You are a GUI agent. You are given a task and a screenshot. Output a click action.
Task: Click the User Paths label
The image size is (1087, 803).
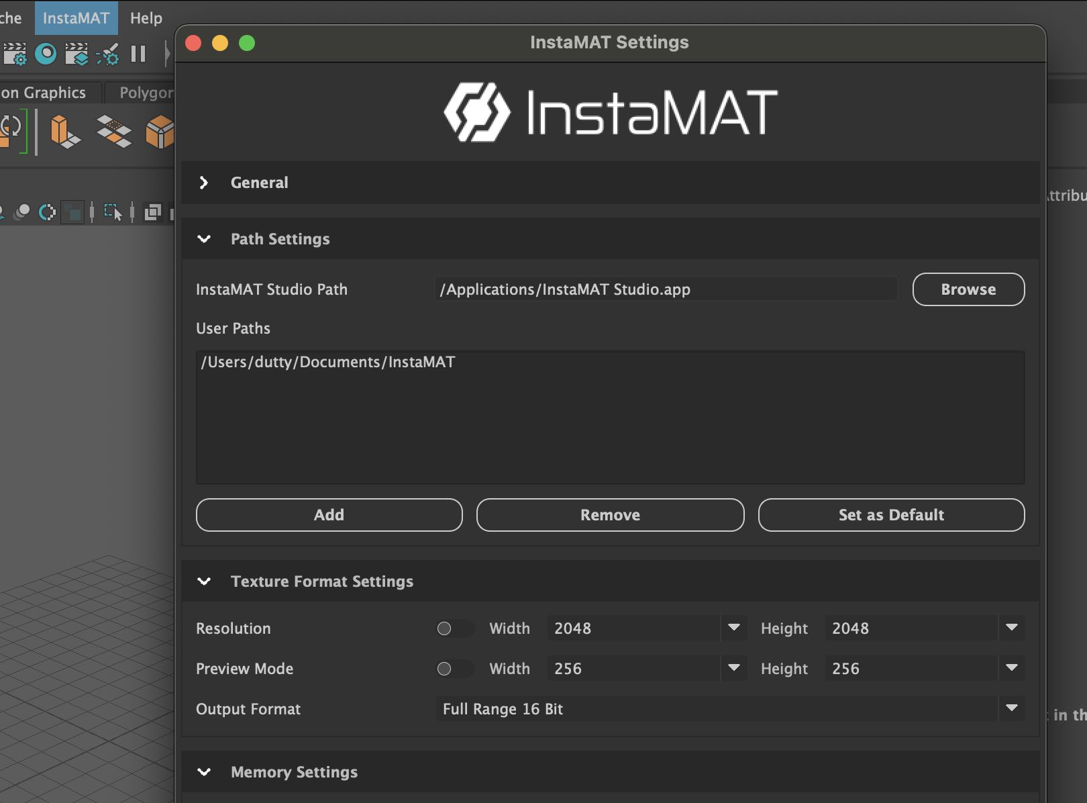[x=233, y=328]
